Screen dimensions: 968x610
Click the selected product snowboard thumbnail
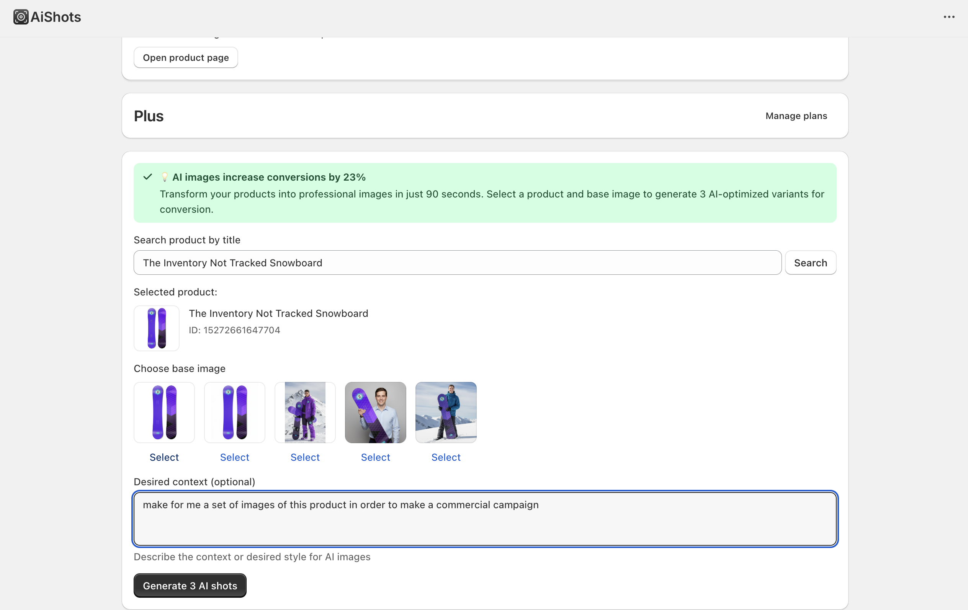[156, 328]
